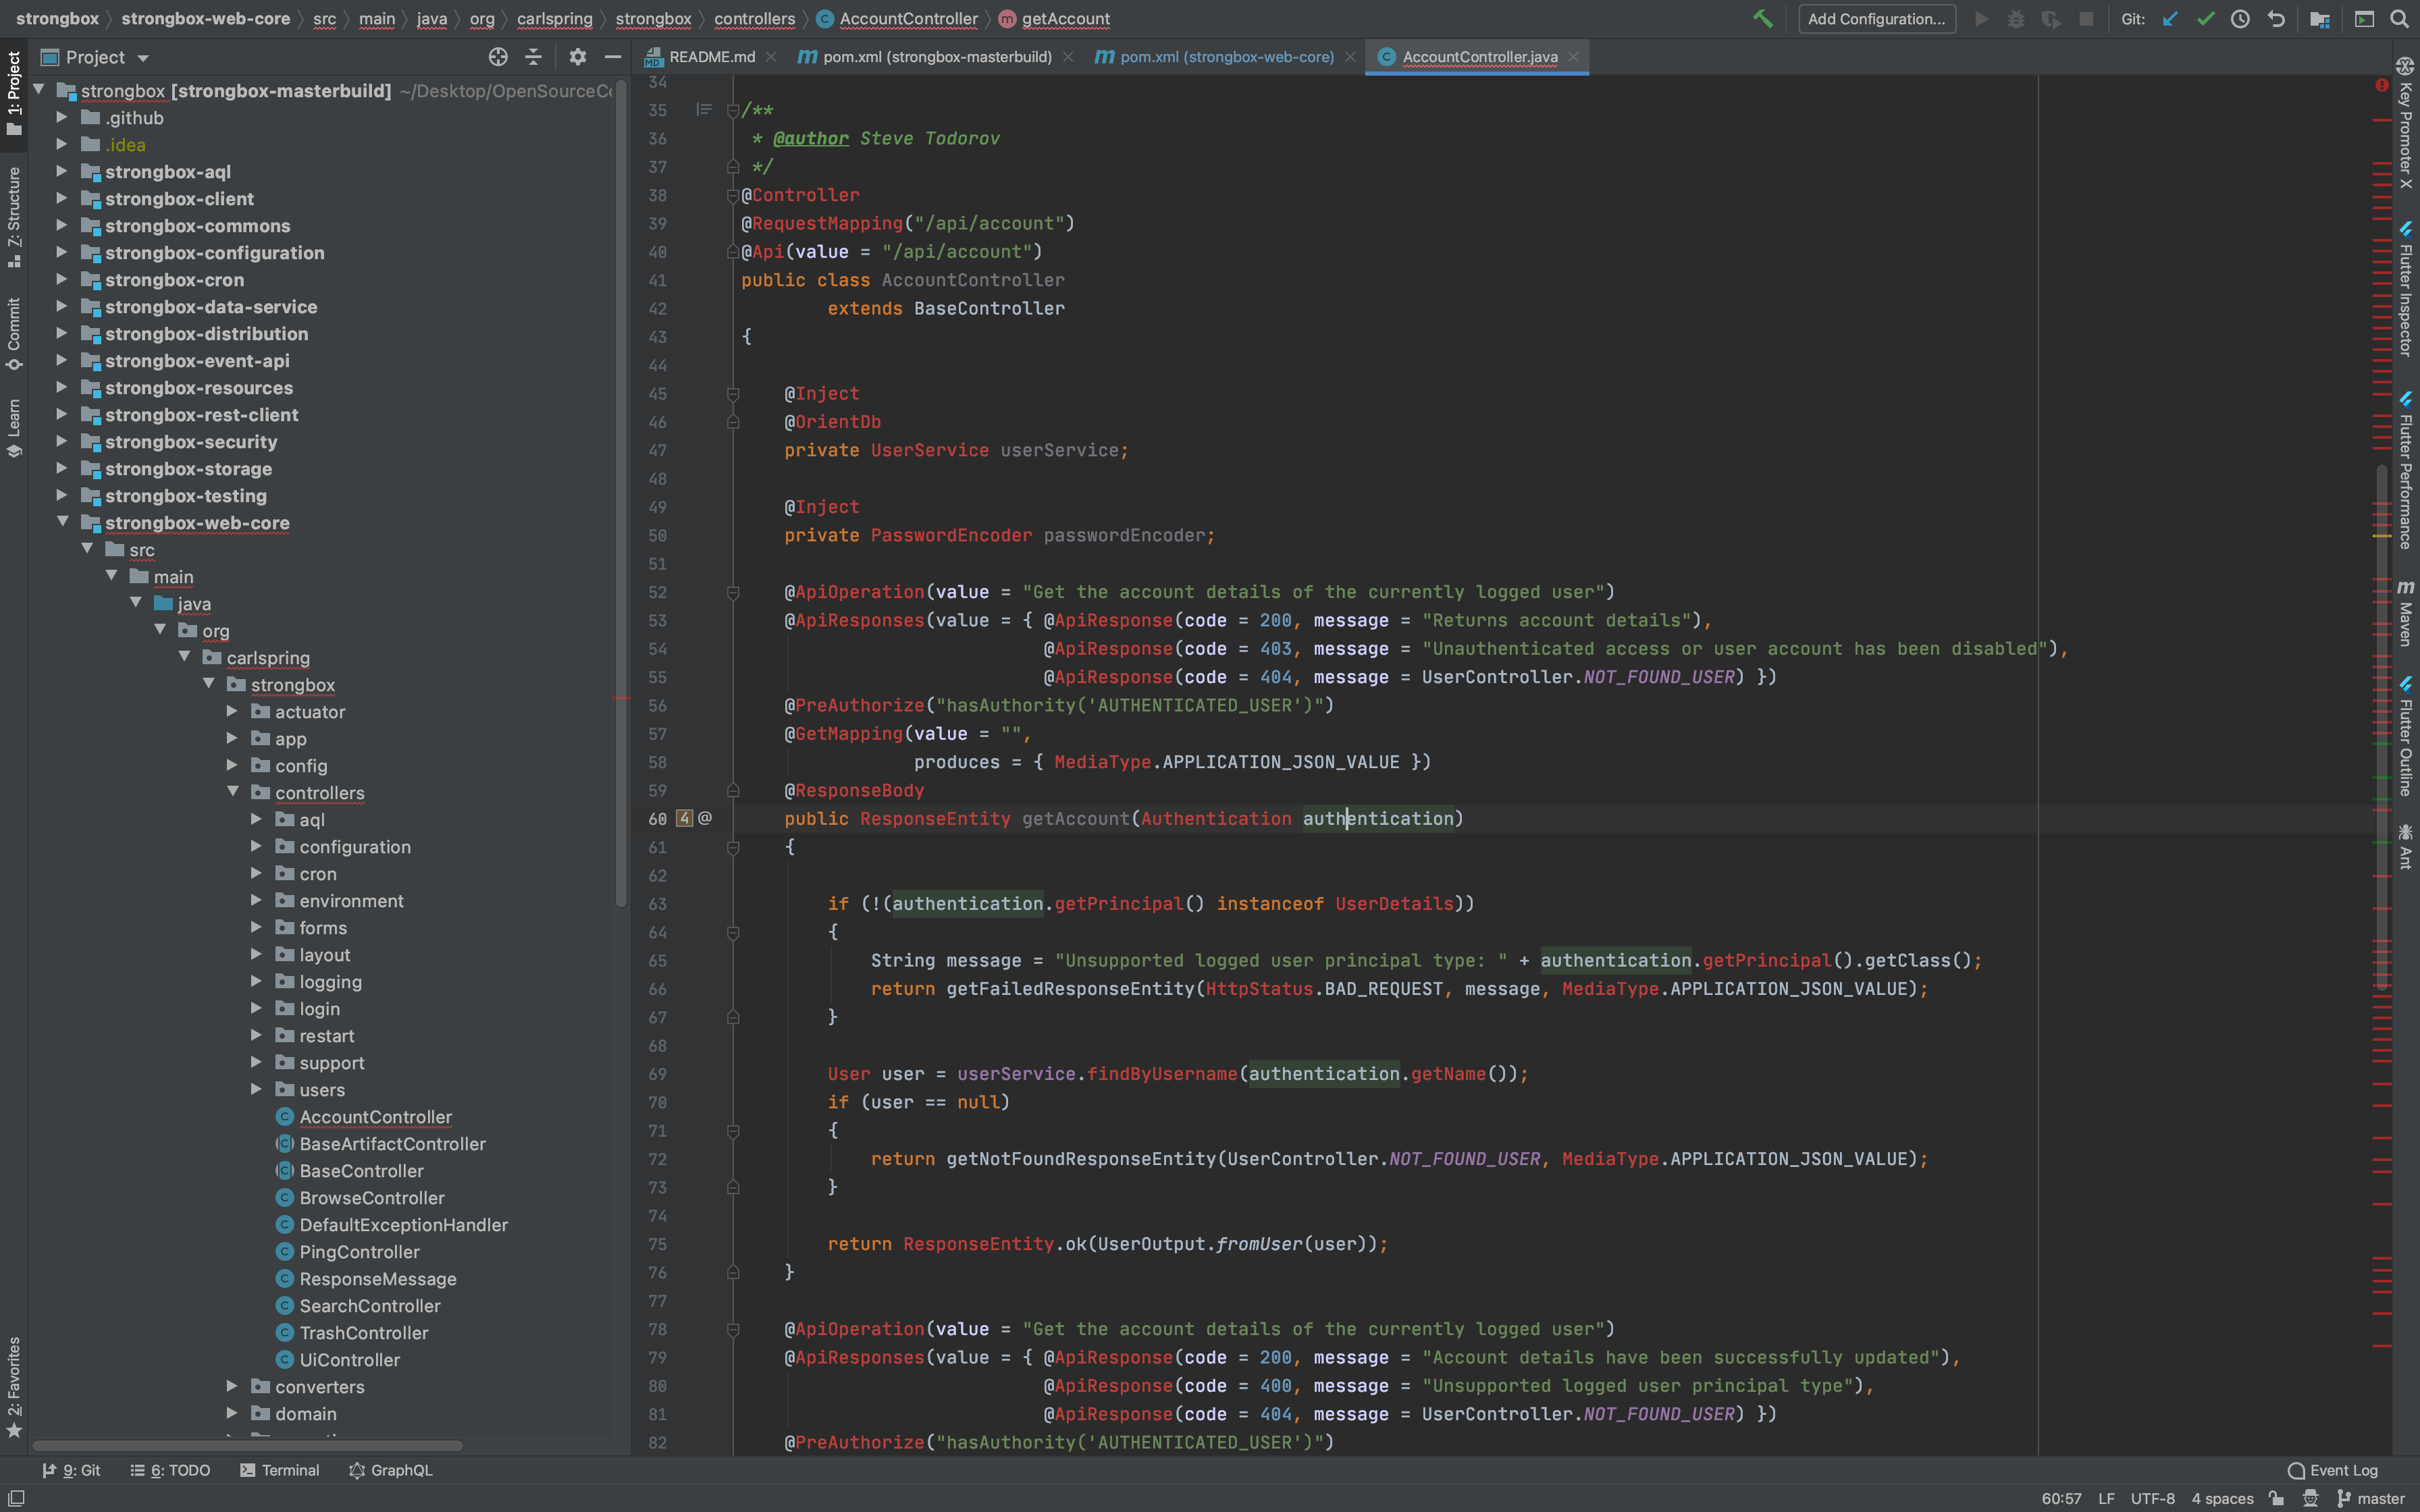This screenshot has height=1512, width=2420.
Task: Expand the strongbox-security folder
Action: pyautogui.click(x=62, y=441)
